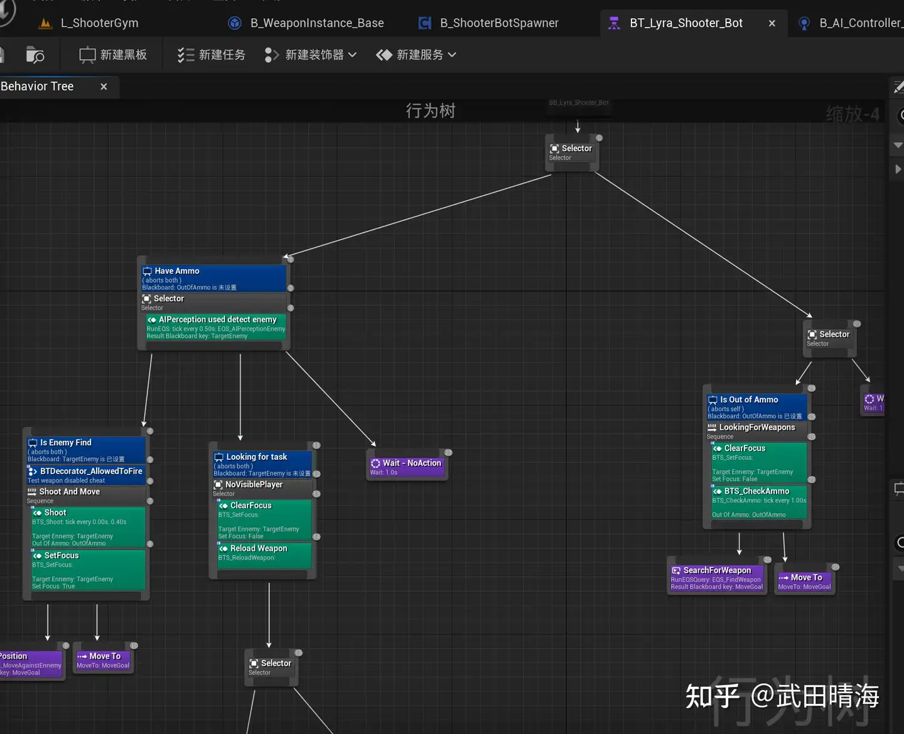Viewport: 904px width, 734px height.
Task: Click the AIPerception service icon
Action: (x=152, y=320)
